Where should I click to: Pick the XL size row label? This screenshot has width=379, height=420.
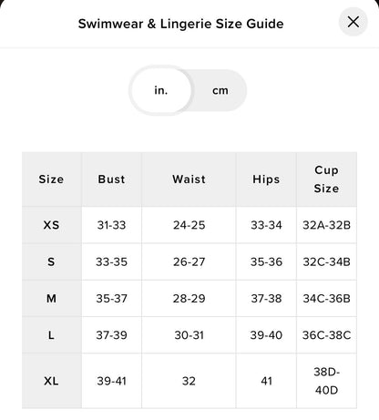tap(51, 381)
